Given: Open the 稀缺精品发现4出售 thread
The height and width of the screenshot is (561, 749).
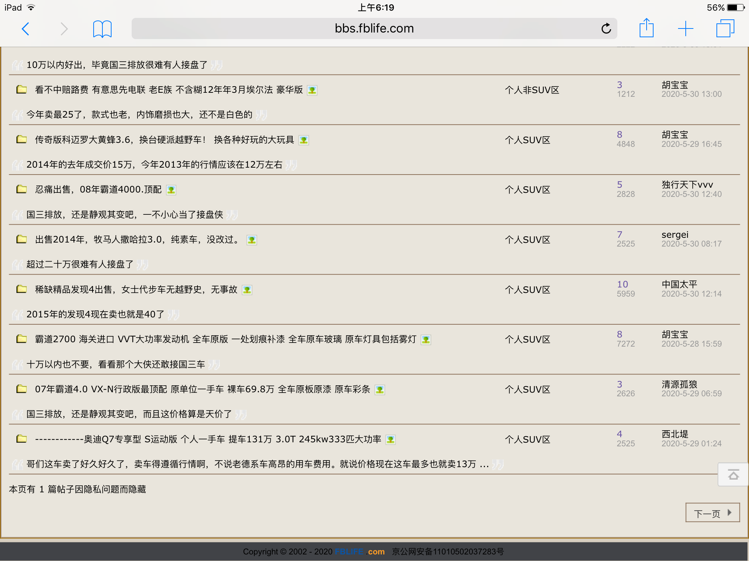Looking at the screenshot, I should [136, 290].
